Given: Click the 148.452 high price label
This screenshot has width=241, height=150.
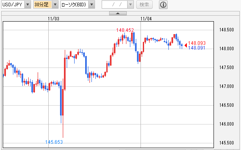Looking at the screenshot, I should pyautogui.click(x=125, y=30).
